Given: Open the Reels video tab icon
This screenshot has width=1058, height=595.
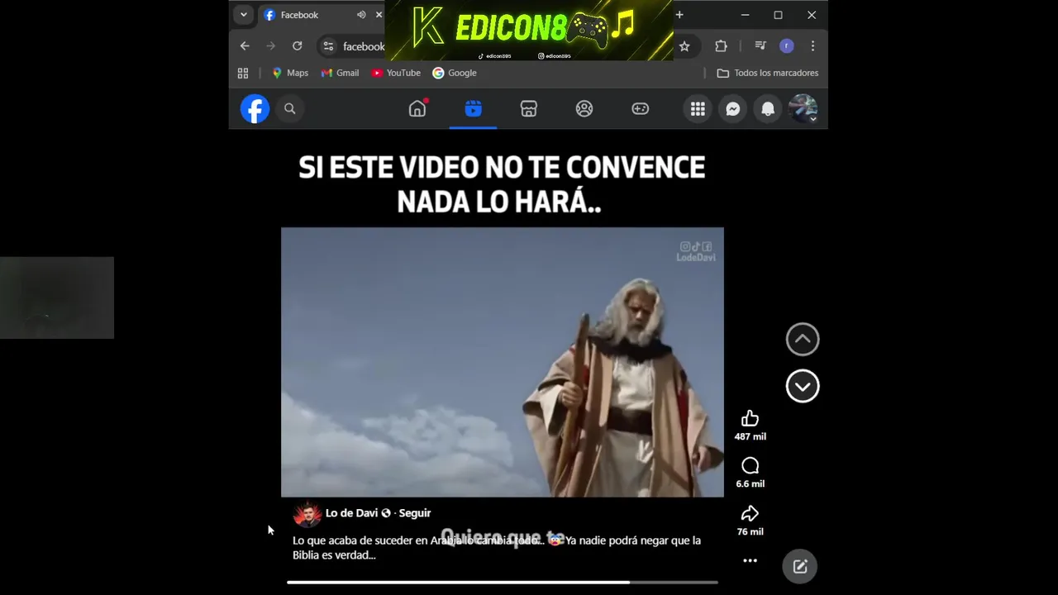Looking at the screenshot, I should [473, 108].
